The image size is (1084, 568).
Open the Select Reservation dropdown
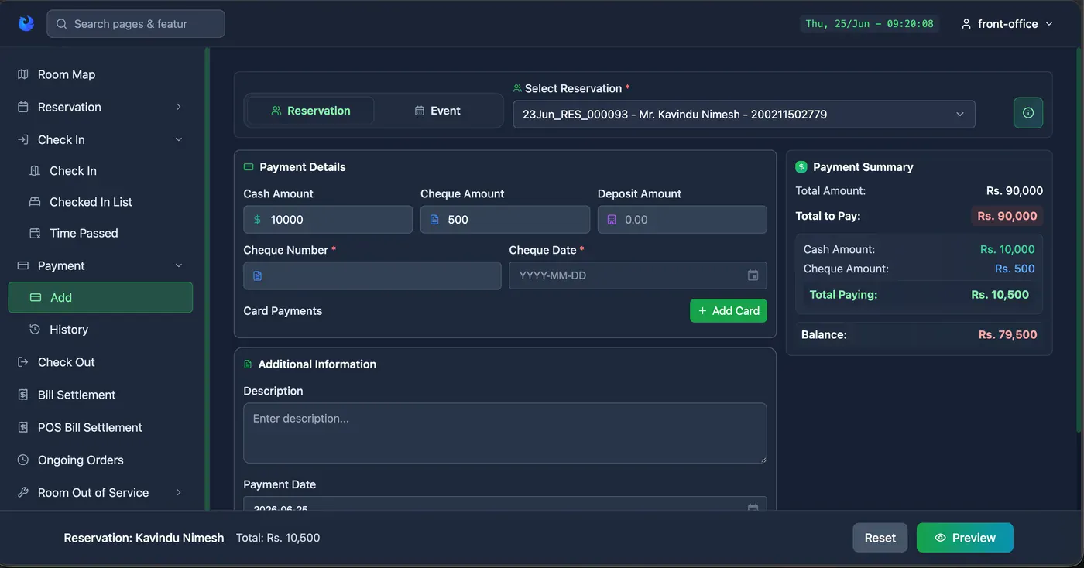[x=744, y=115]
